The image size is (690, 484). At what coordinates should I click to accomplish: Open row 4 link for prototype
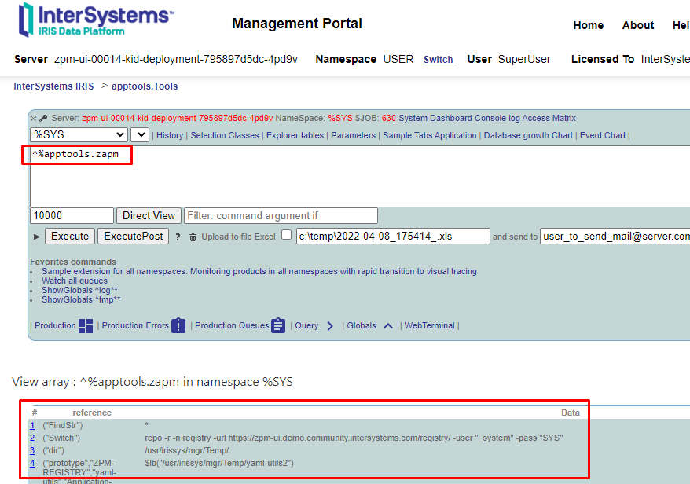32,464
